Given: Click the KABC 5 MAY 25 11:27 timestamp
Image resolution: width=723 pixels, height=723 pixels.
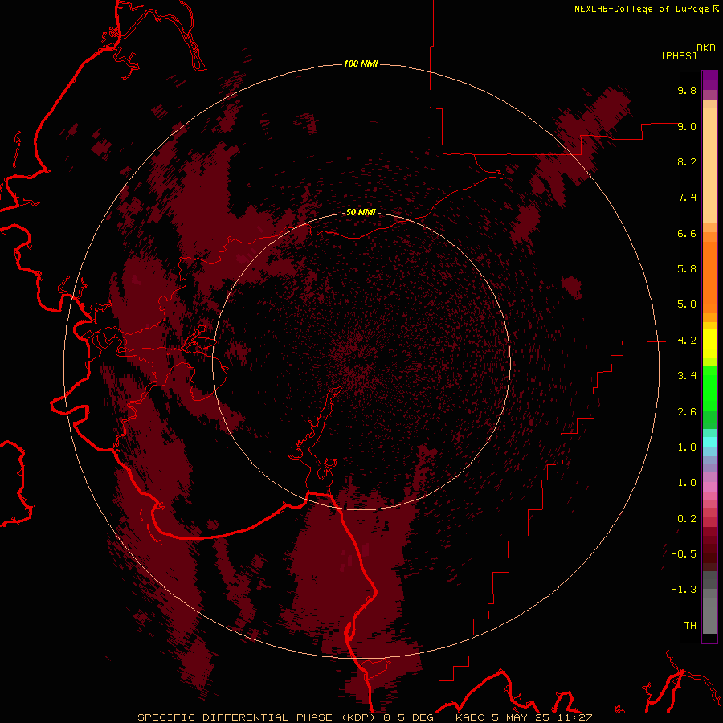Looking at the screenshot, I should point(524,717).
